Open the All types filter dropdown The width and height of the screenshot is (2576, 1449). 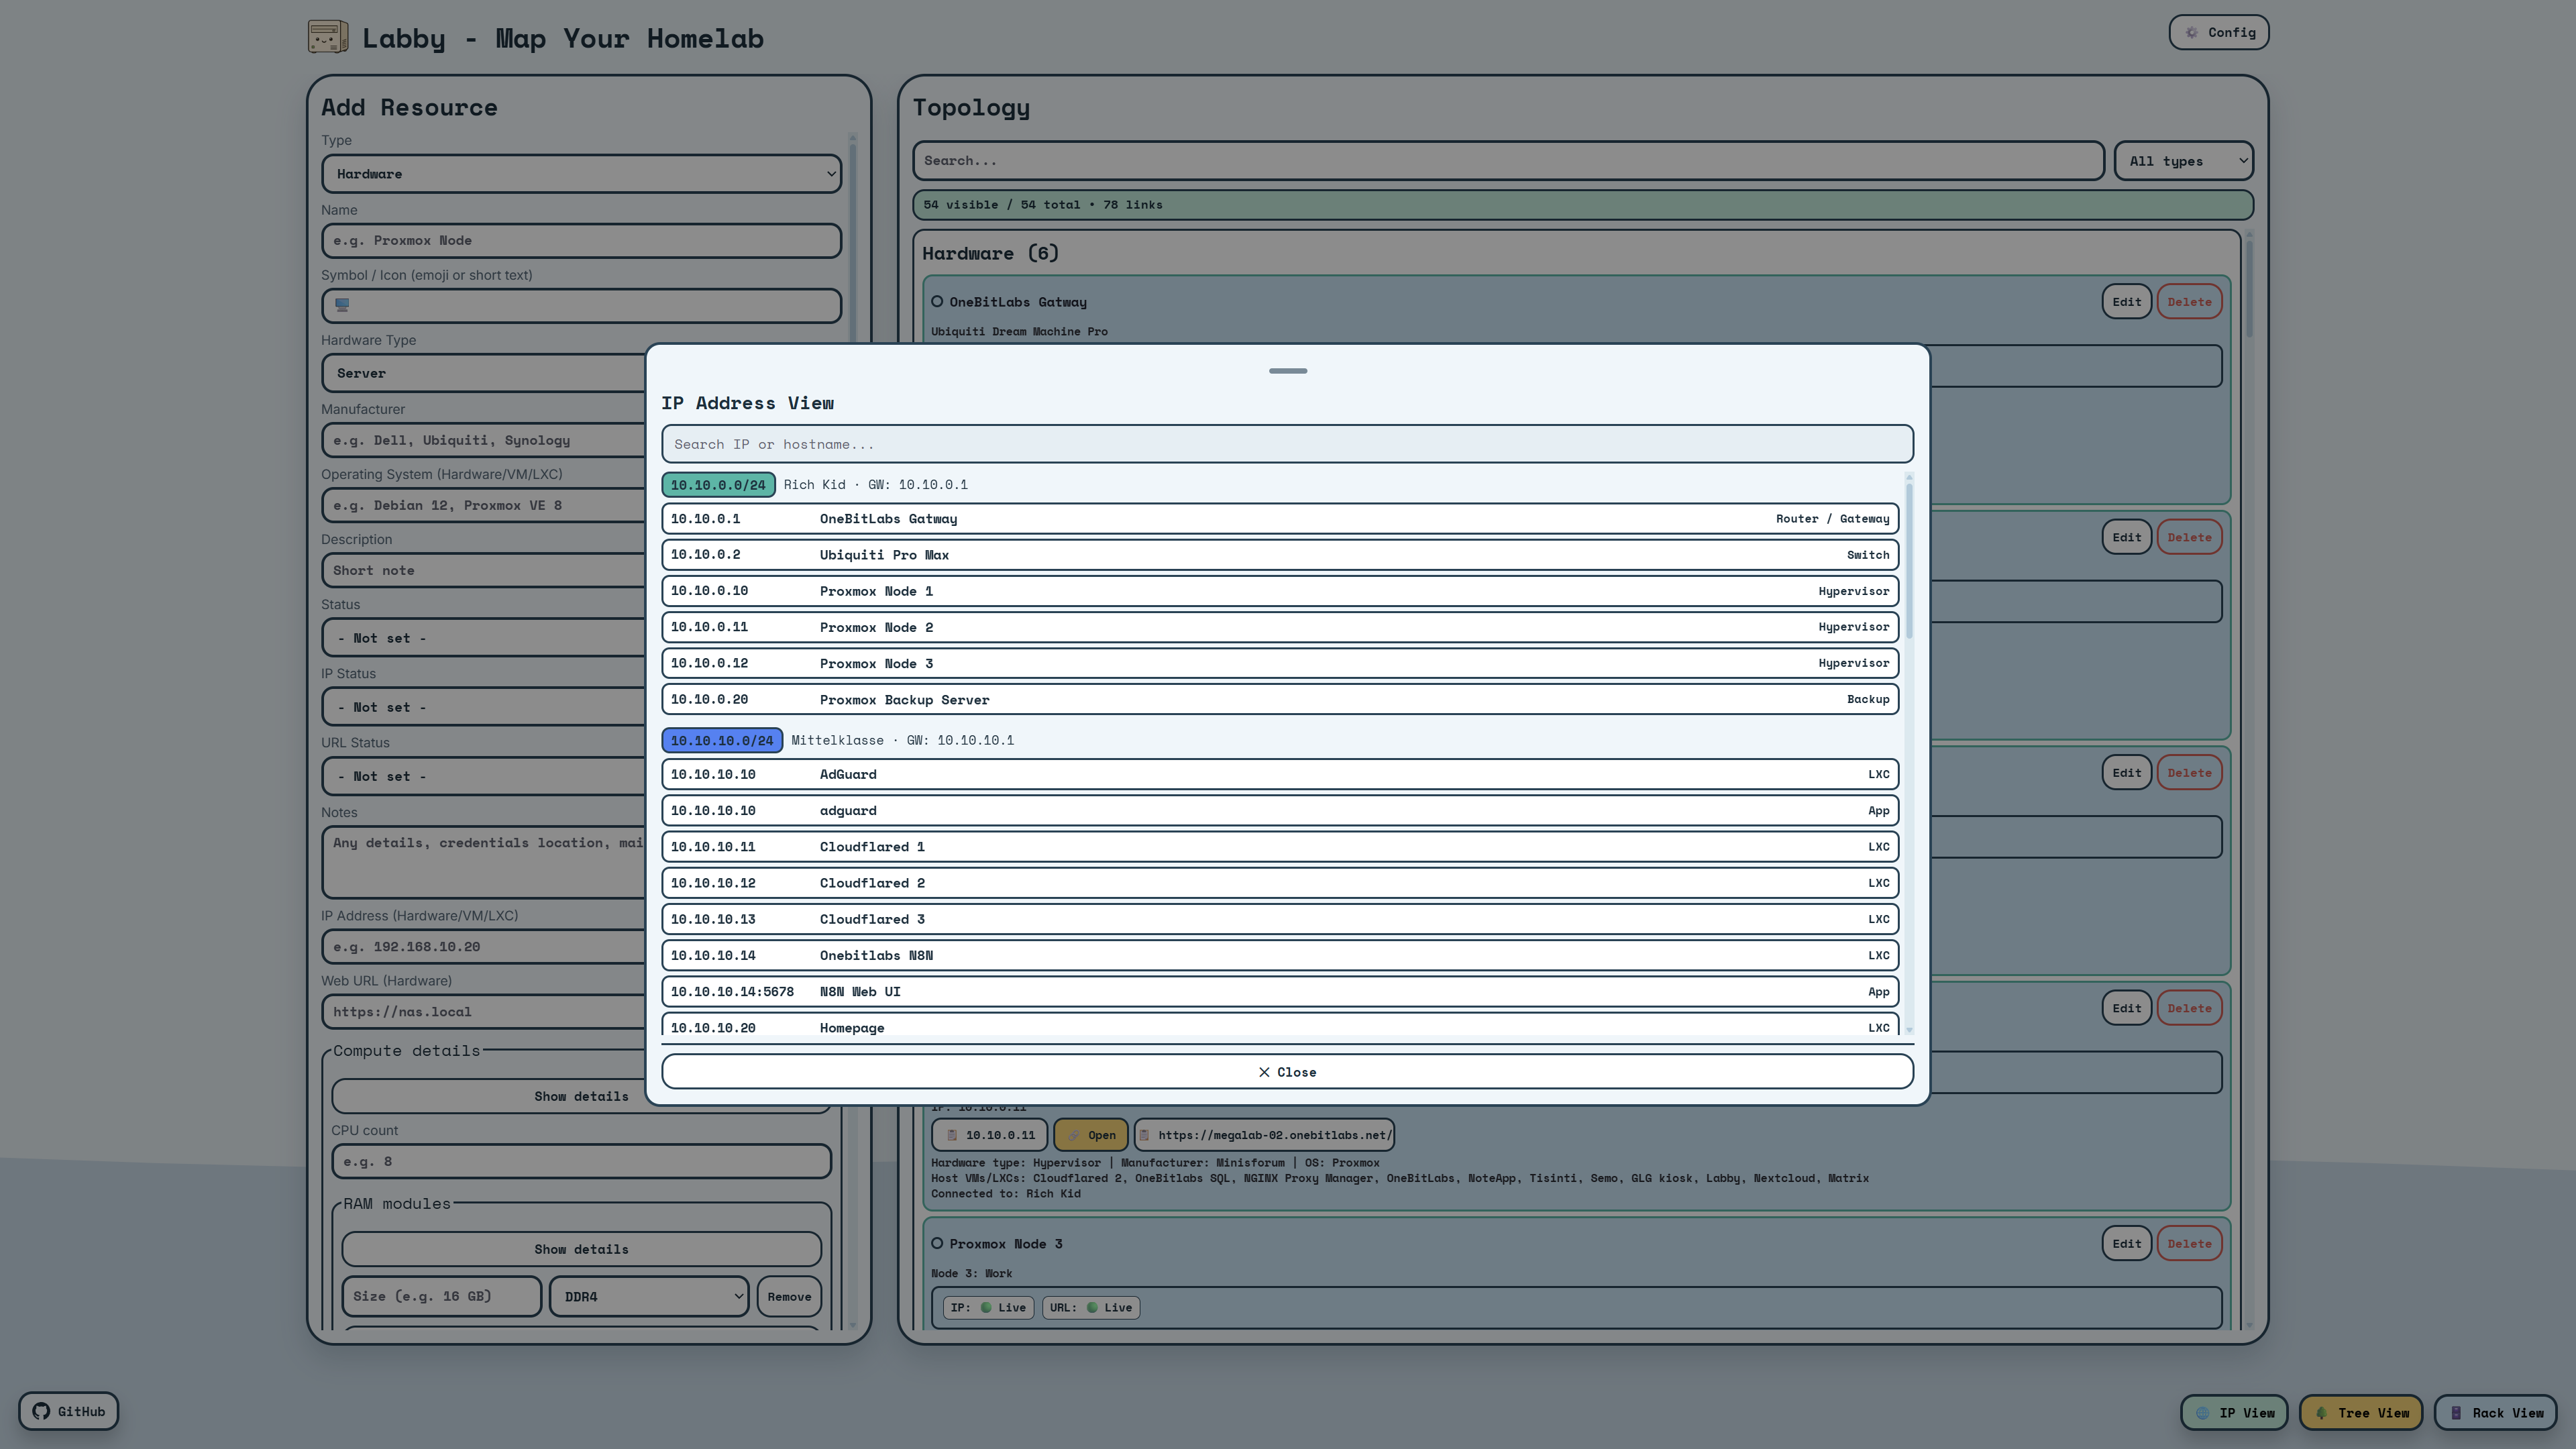click(x=2184, y=161)
